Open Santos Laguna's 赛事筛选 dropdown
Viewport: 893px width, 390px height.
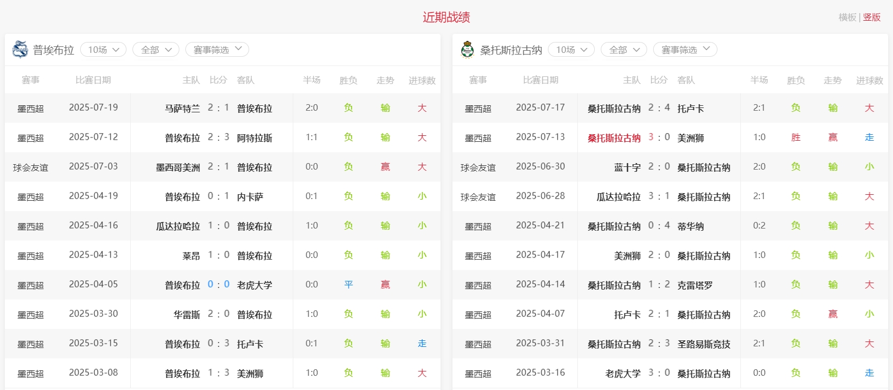(685, 50)
